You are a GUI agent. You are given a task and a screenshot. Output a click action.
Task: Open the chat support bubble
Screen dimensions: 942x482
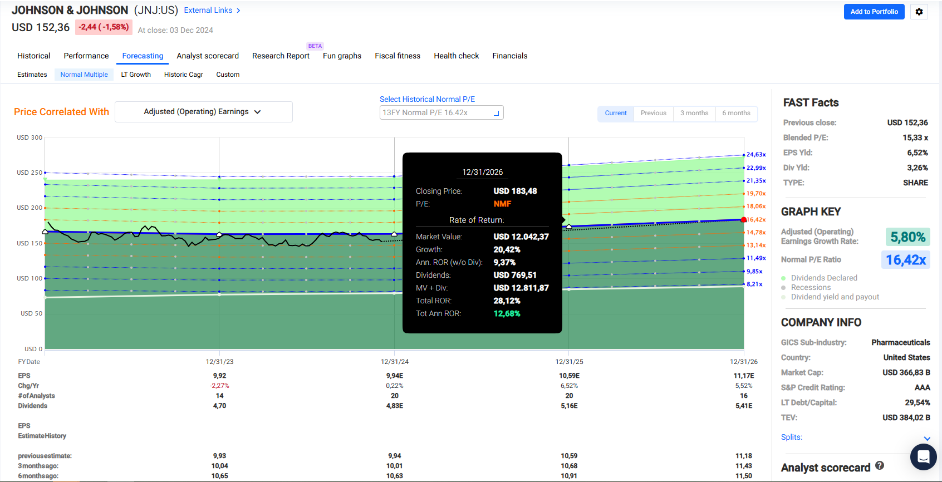coord(923,457)
